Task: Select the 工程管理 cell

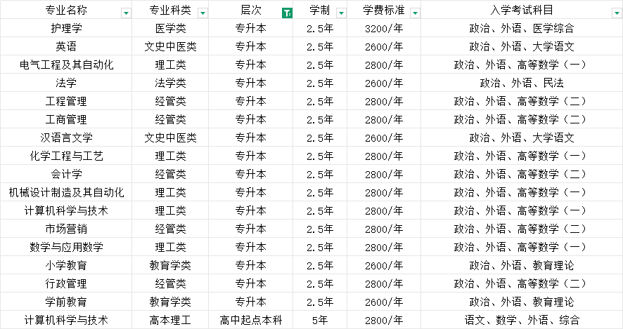Action: [x=66, y=101]
